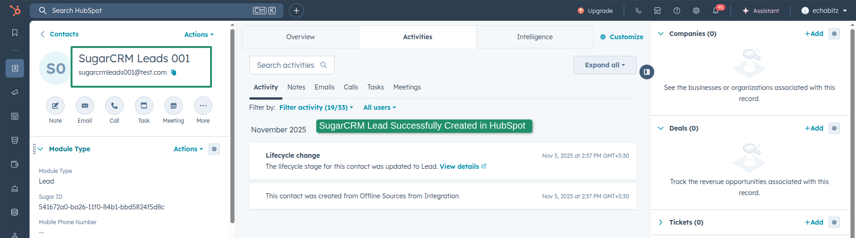Copy contact email to clipboard icon

pyautogui.click(x=174, y=72)
